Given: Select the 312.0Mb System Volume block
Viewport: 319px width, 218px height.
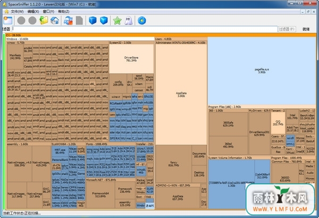Looking at the screenshot, I should point(262,176).
